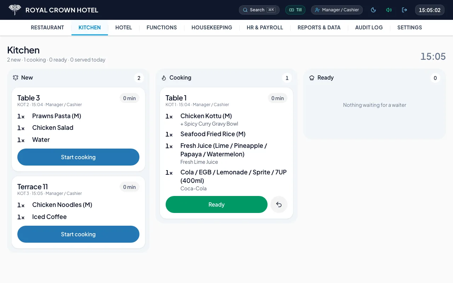Click the flame icon beside Cooking
The image size is (453, 283).
tap(164, 78)
